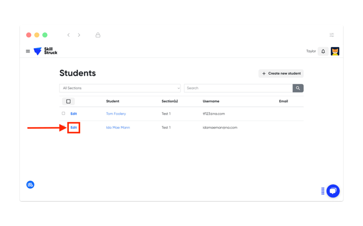Viewport: 363px width, 226px height.
Task: Edit the Ida Mae Mann row
Action: click(x=74, y=128)
